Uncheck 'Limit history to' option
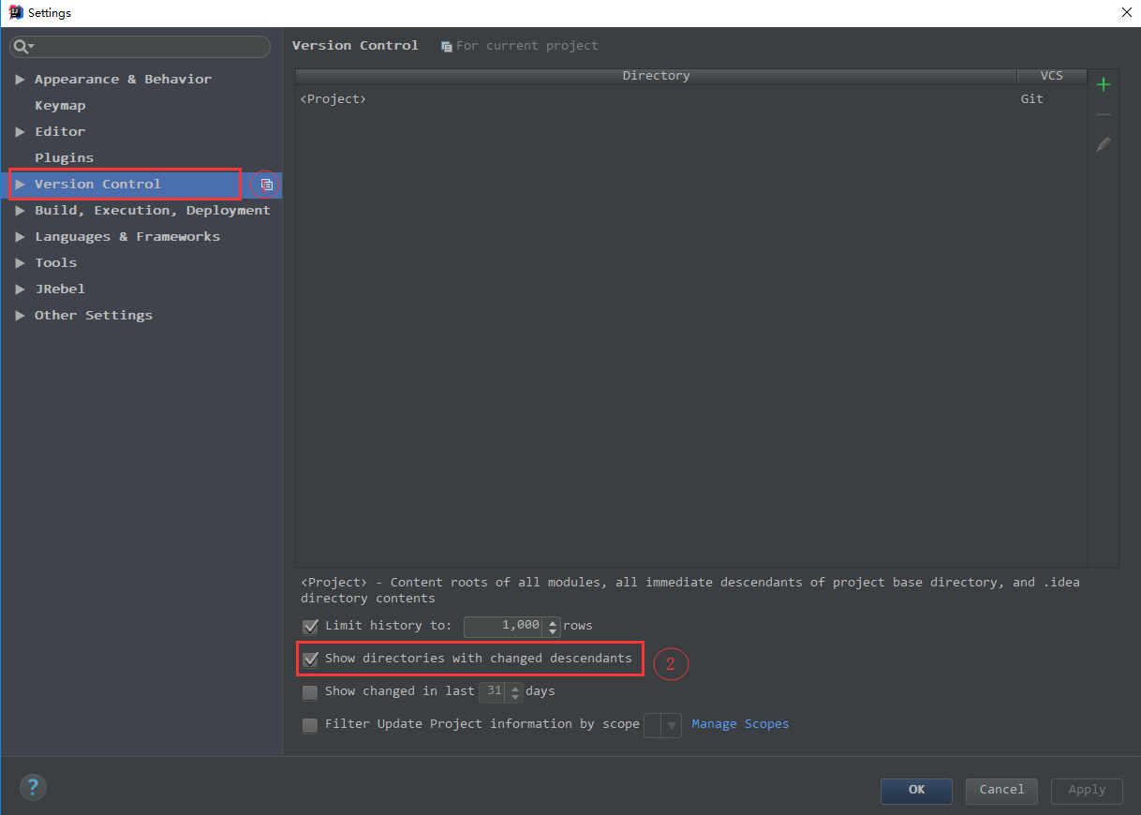1141x815 pixels. pyautogui.click(x=310, y=626)
